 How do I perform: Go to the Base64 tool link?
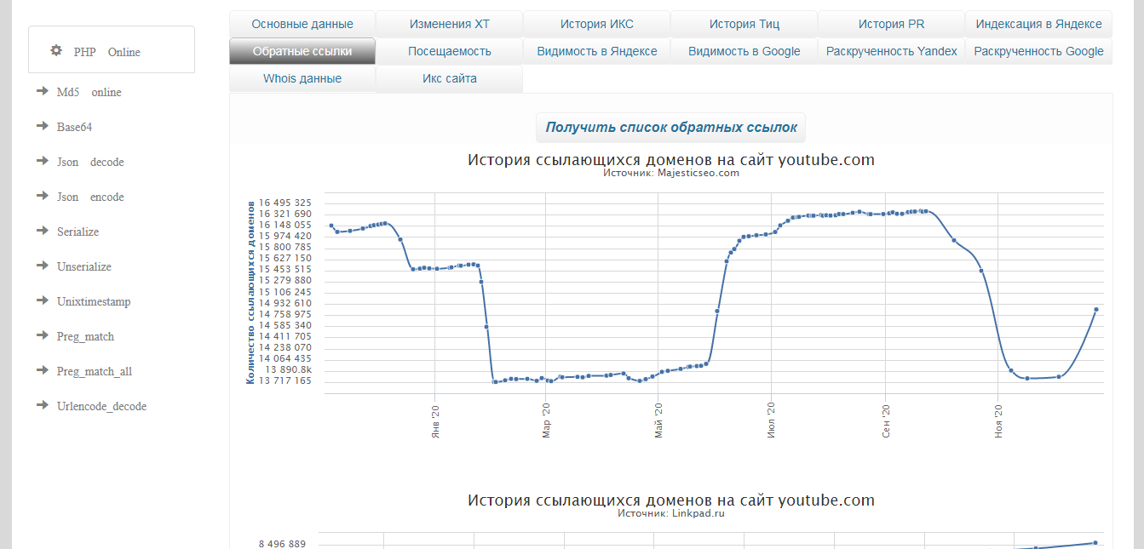coord(74,127)
